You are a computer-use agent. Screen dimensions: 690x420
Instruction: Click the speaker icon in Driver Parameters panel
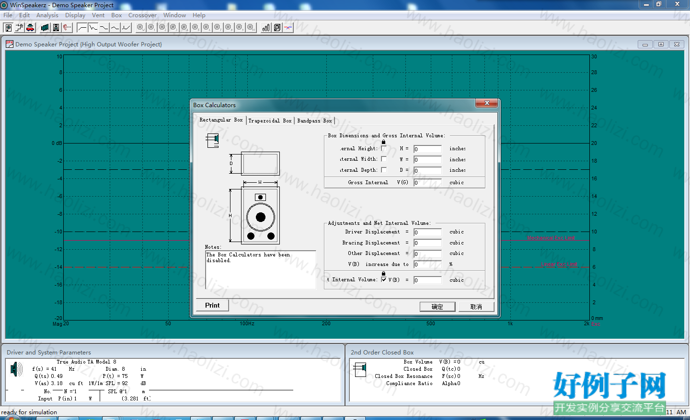click(x=16, y=369)
